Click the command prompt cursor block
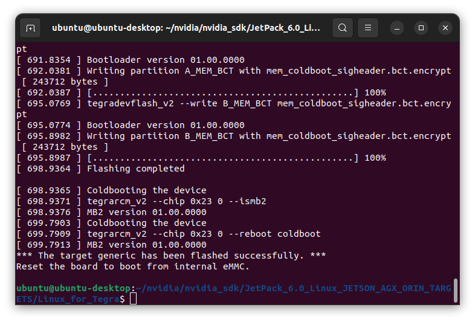This screenshot has width=475, height=322. (134, 299)
